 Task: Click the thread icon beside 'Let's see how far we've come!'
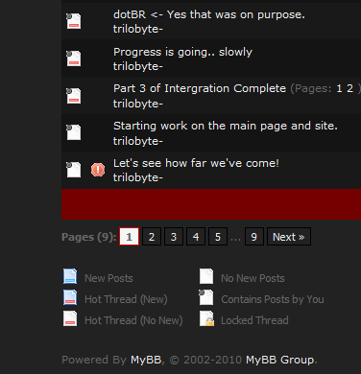pyautogui.click(x=74, y=170)
